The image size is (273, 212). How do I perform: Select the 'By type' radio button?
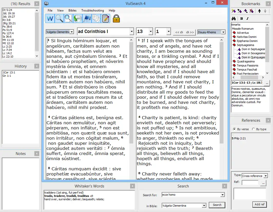[x=253, y=129]
